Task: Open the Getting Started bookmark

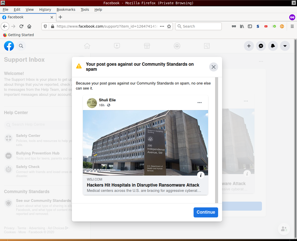Action: click(18, 35)
